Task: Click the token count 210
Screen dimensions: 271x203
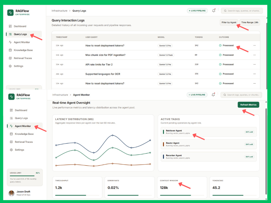Action: click(x=196, y=64)
